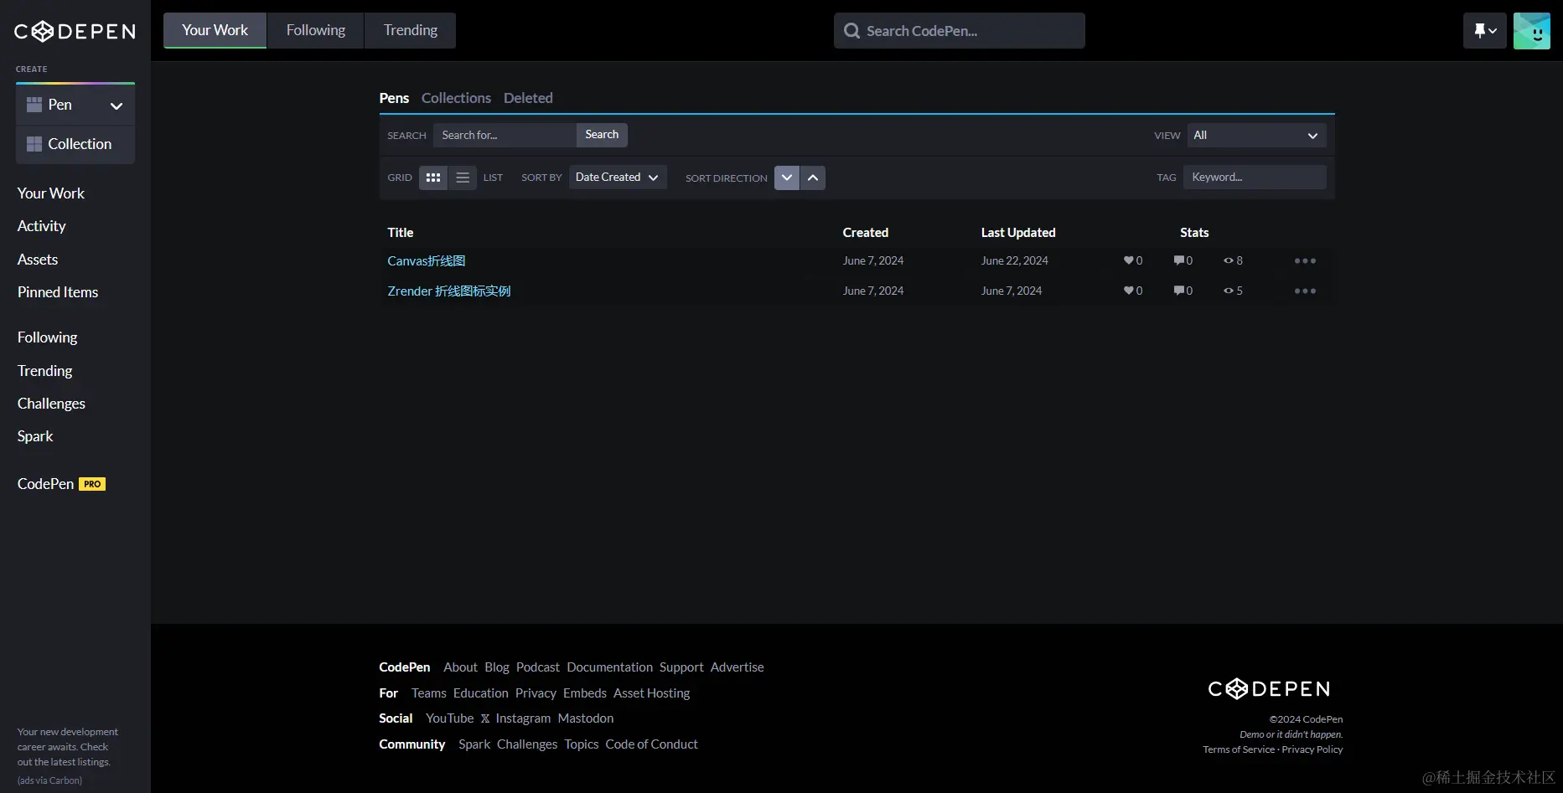This screenshot has width=1563, height=793.
Task: Select the Following top tab
Action: coord(315,30)
